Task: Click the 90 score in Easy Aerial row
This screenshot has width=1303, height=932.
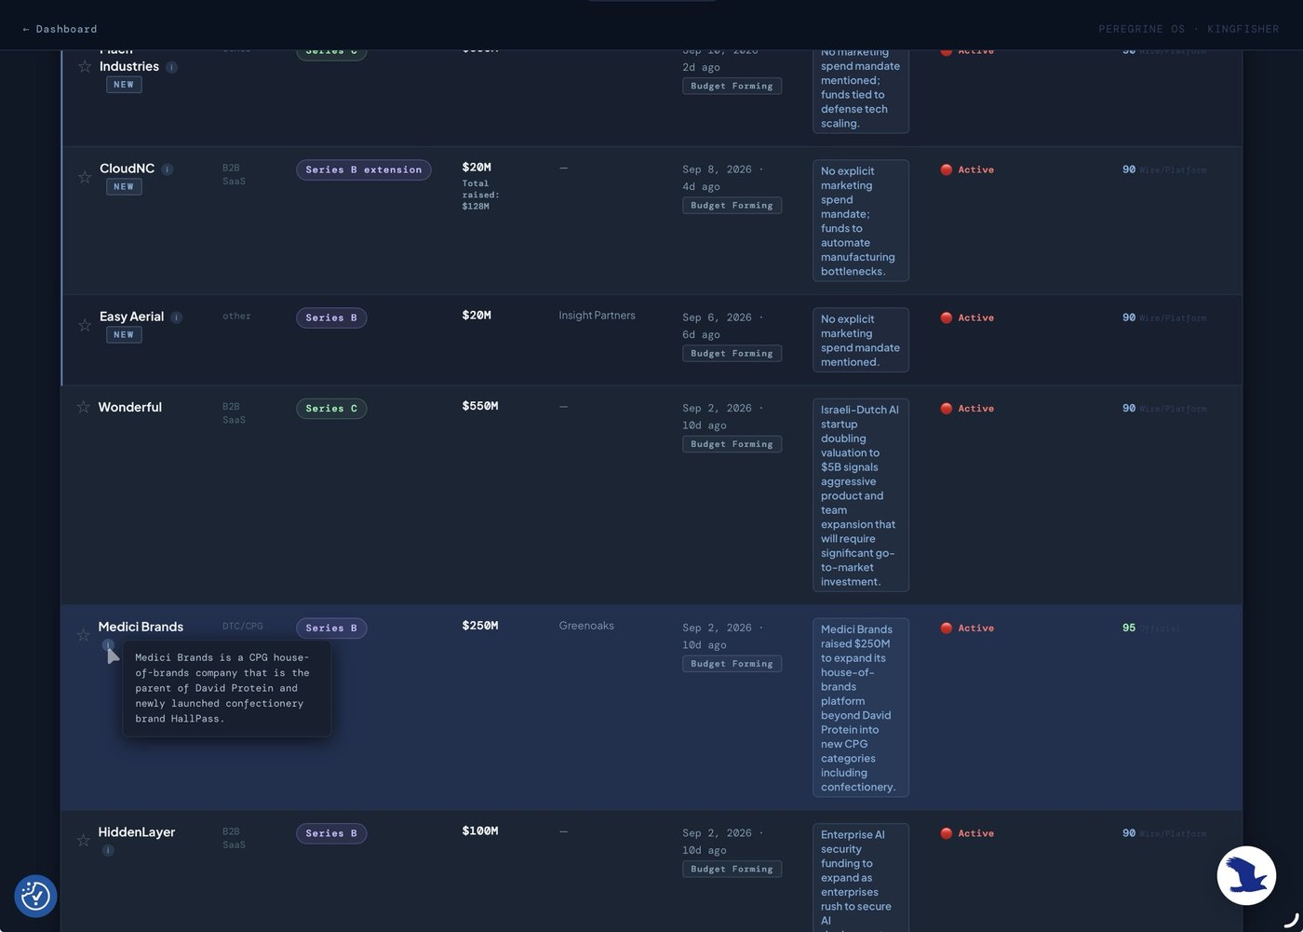Action: click(1129, 317)
